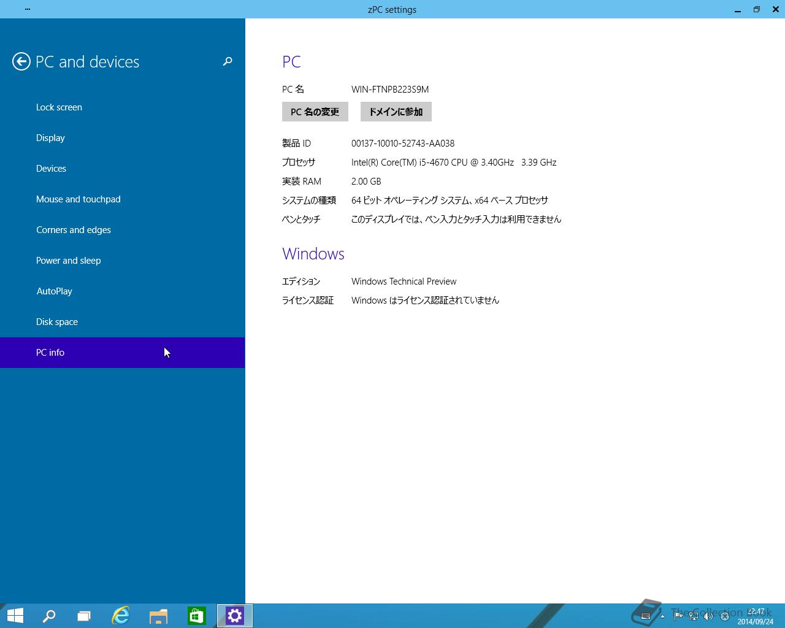Click the Intel Core i5-4670 processor text
The height and width of the screenshot is (628, 785).
[x=454, y=163]
